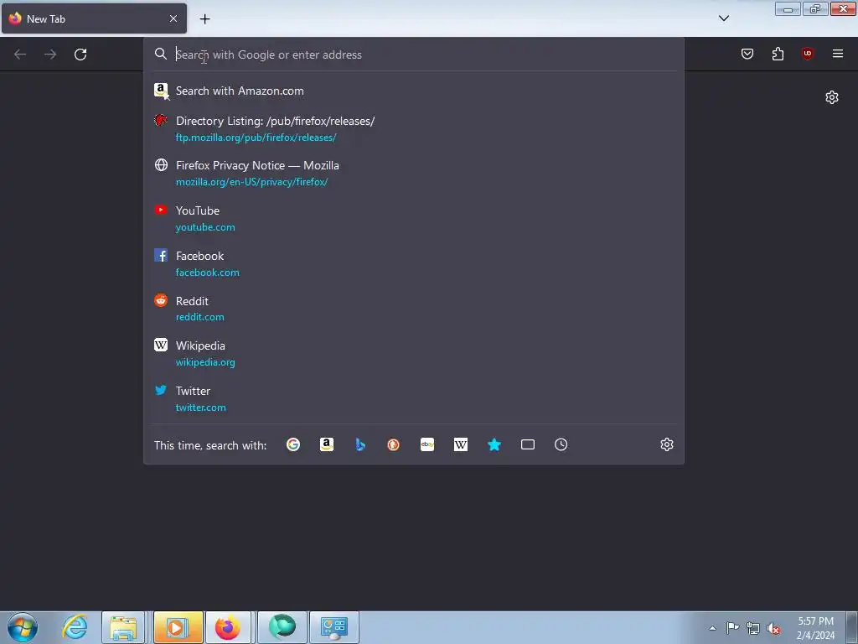This screenshot has width=858, height=644.
Task: Open Directory Listing /pub/firefox/releases/ suggestion
Action: pyautogui.click(x=414, y=128)
